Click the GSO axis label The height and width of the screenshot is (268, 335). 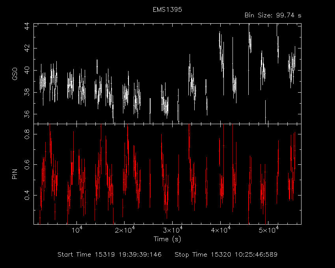click(x=15, y=74)
